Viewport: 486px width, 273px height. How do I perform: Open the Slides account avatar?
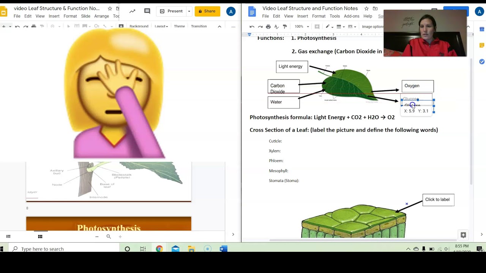[231, 11]
